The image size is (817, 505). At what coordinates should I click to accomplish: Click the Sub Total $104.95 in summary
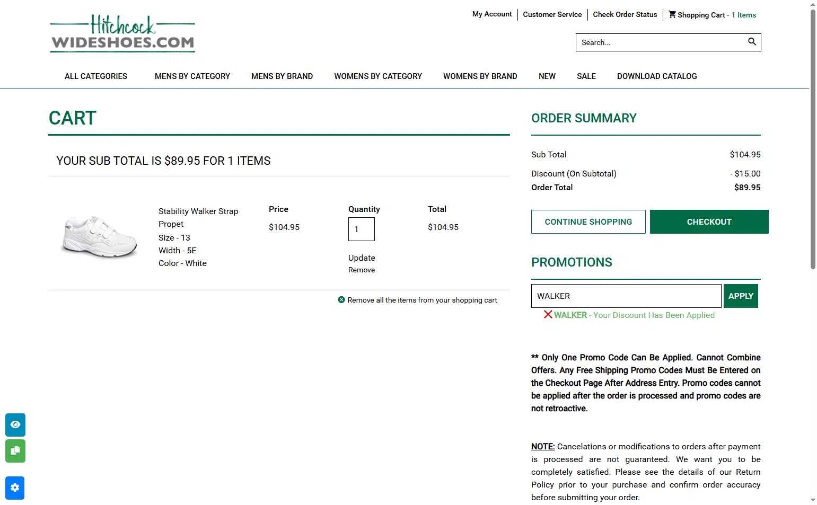coord(745,154)
